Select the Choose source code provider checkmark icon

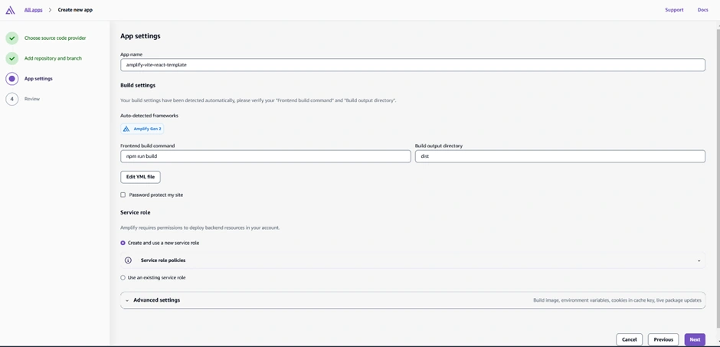point(12,38)
